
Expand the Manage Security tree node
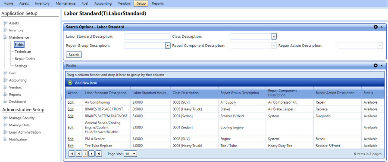pos(5,118)
